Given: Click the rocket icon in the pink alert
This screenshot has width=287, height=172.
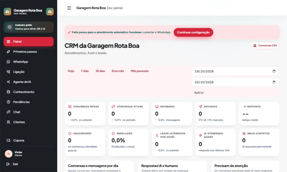Looking at the screenshot, I should point(69,32).
